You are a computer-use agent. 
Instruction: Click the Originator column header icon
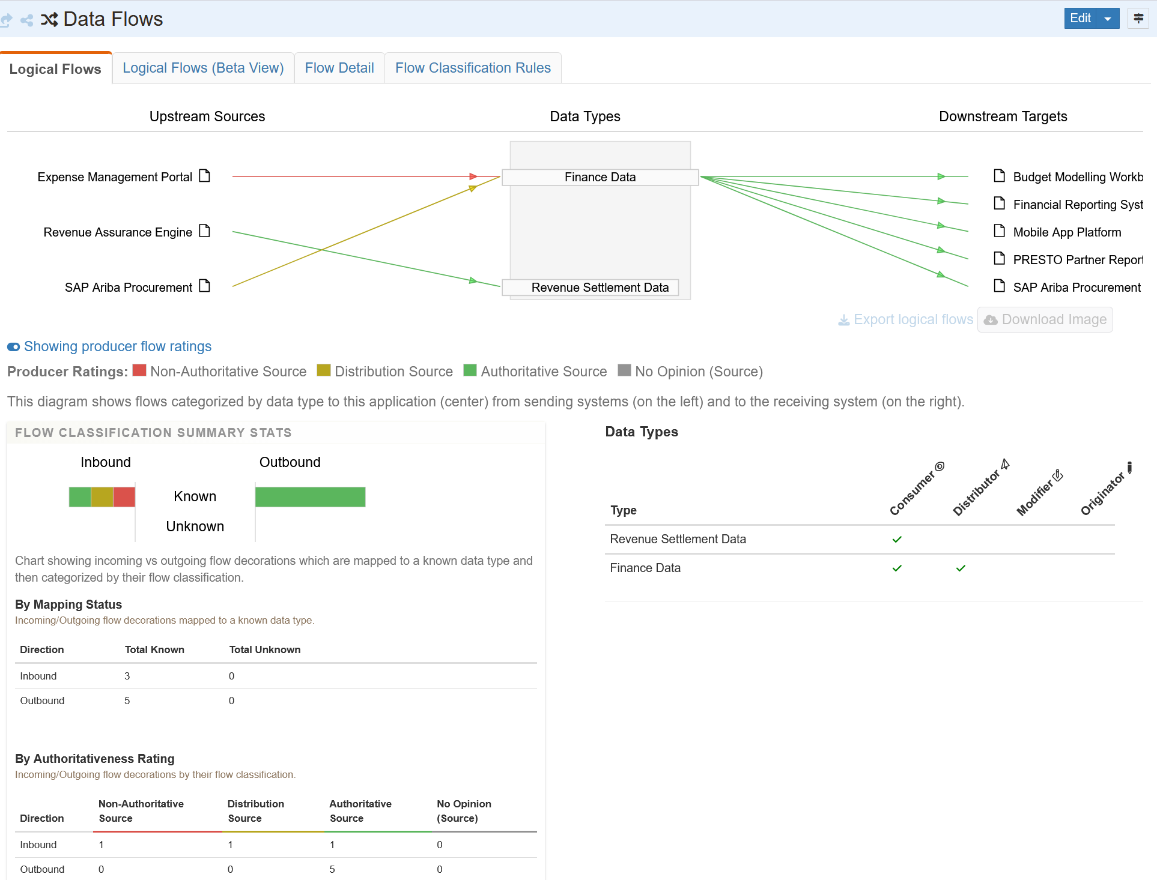click(1129, 468)
